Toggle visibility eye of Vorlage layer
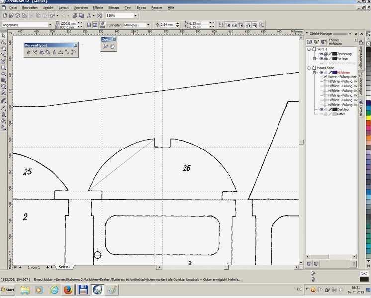This screenshot has width=371, height=298. 321,59
